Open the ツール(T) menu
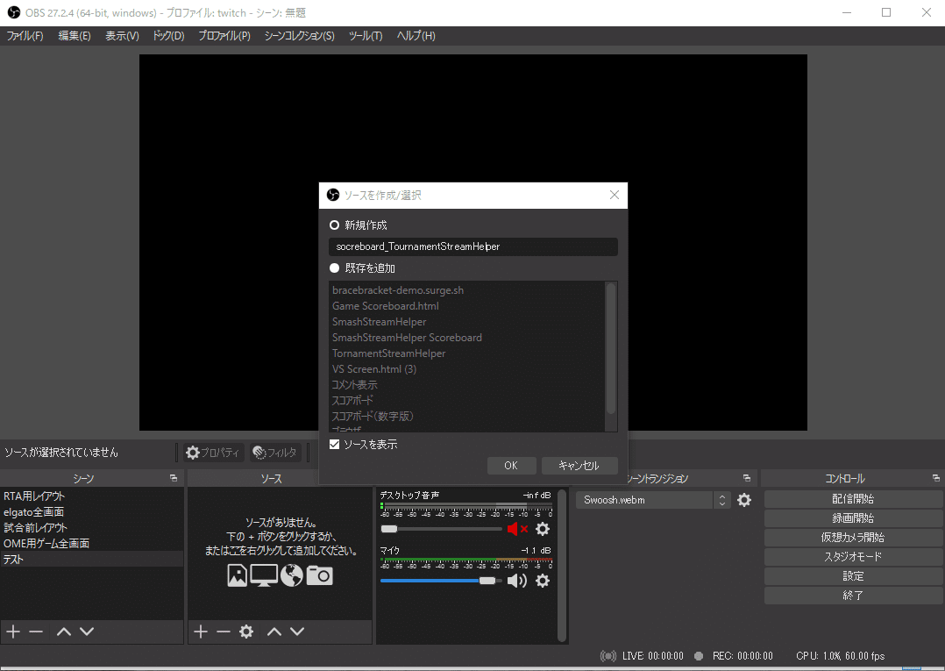The image size is (945, 671). tap(366, 36)
